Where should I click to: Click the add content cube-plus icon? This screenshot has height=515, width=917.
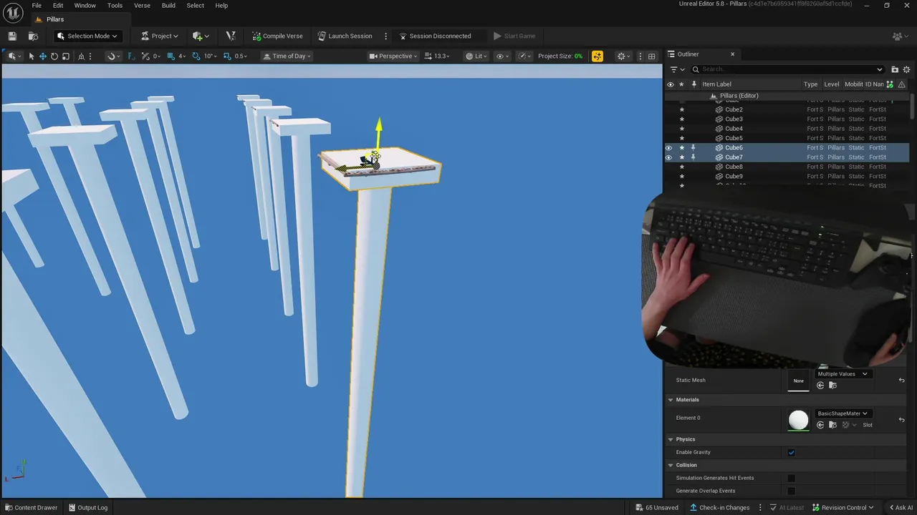pos(201,36)
